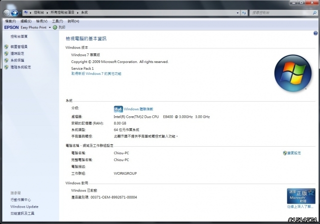This screenshot has width=320, height=224.
Task: Go forward with the blue Forward arrow
Action: (x=14, y=13)
